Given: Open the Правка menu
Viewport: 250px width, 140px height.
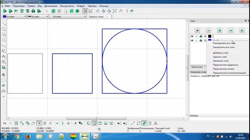Looking at the screenshot, I should tap(31, 6).
